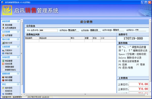Click the date time in status bar

point(38,97)
